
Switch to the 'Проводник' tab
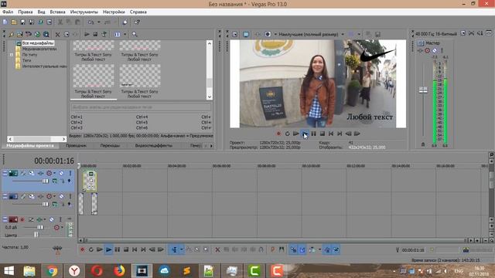pyautogui.click(x=76, y=146)
